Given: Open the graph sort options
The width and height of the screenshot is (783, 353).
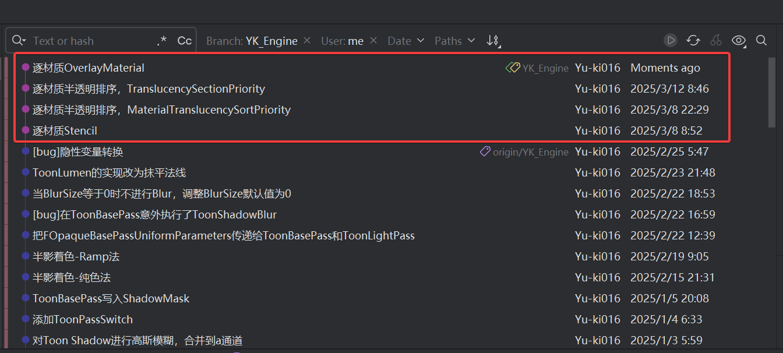Looking at the screenshot, I should click(x=493, y=41).
